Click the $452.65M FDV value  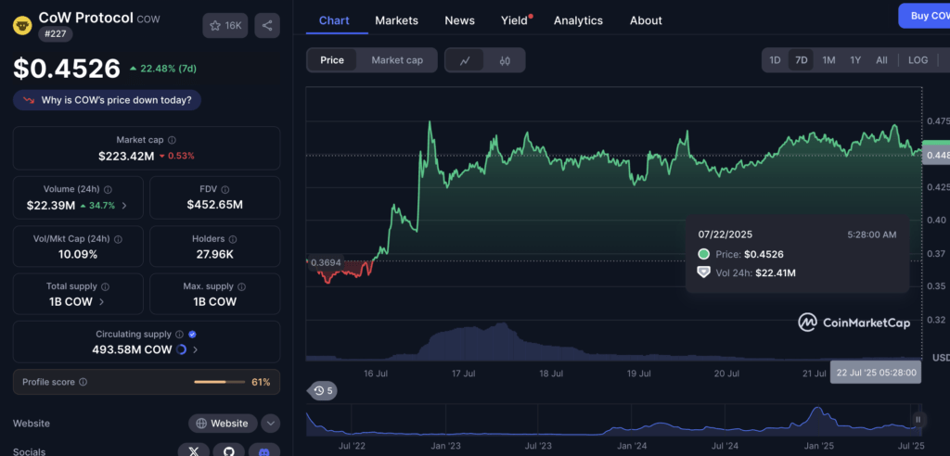point(215,205)
